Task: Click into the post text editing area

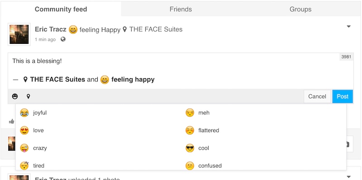Action: click(181, 71)
